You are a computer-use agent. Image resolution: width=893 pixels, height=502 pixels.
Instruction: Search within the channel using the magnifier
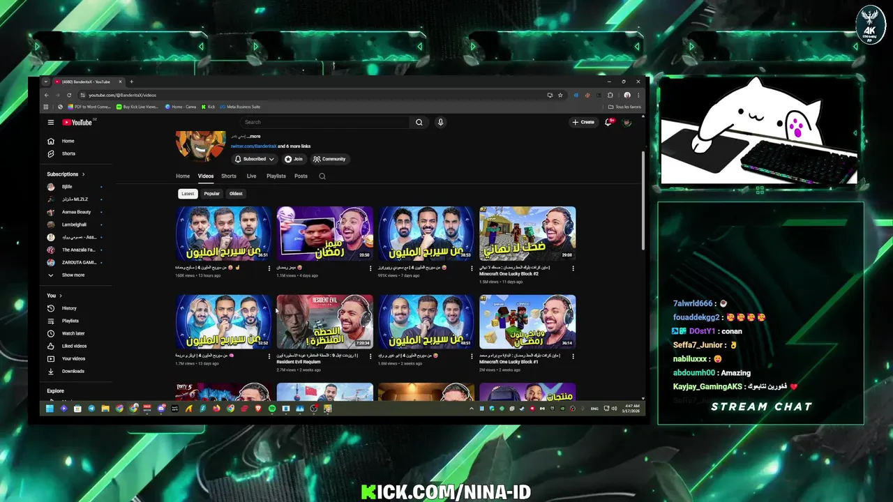point(322,176)
